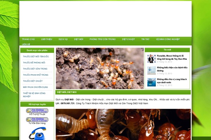Click I'm Online badge for Tư Vấn Bán hàng
The image size is (211, 140).
(37, 119)
